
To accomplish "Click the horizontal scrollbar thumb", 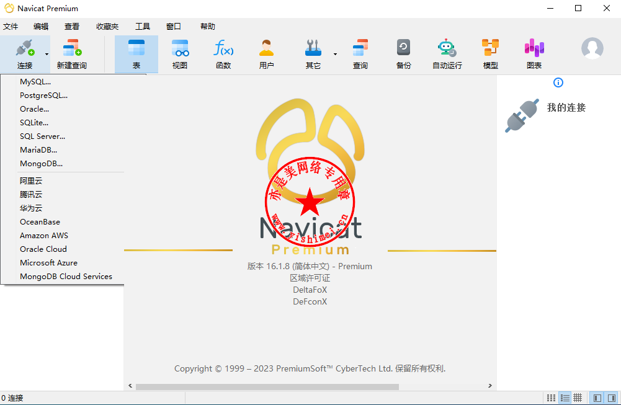I will pyautogui.click(x=267, y=386).
